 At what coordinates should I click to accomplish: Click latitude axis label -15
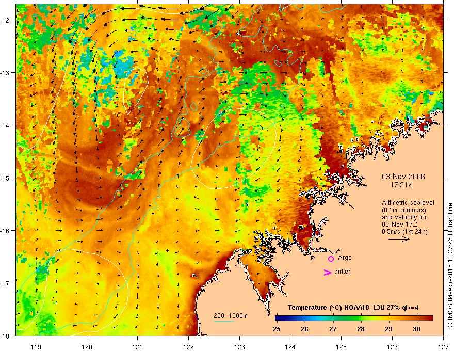pos(5,178)
